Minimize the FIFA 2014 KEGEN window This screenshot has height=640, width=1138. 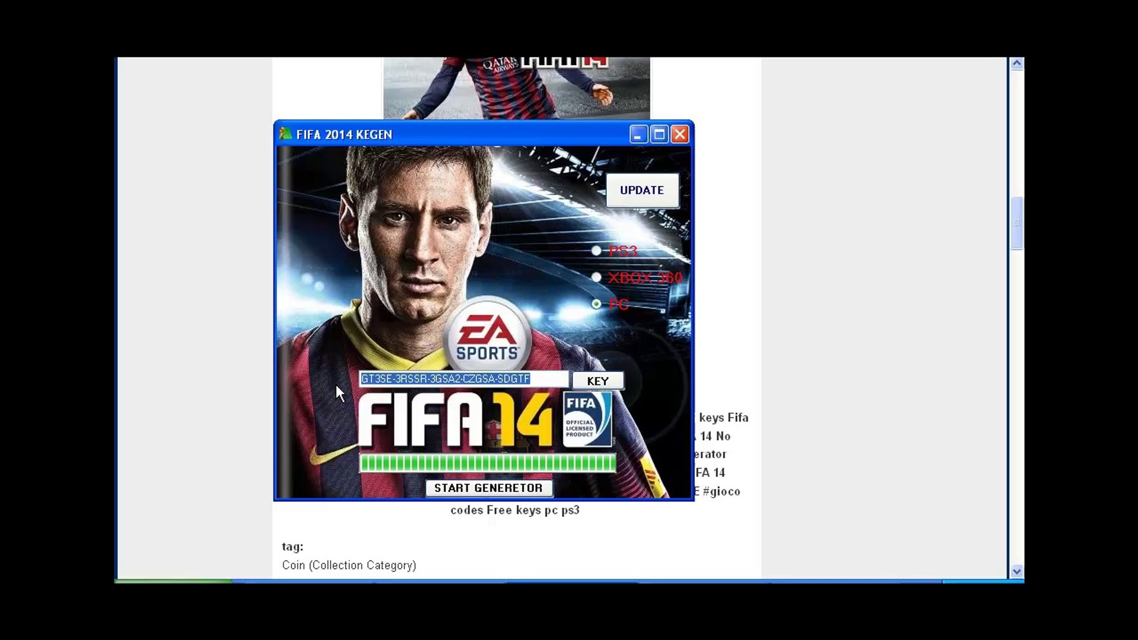pyautogui.click(x=638, y=135)
